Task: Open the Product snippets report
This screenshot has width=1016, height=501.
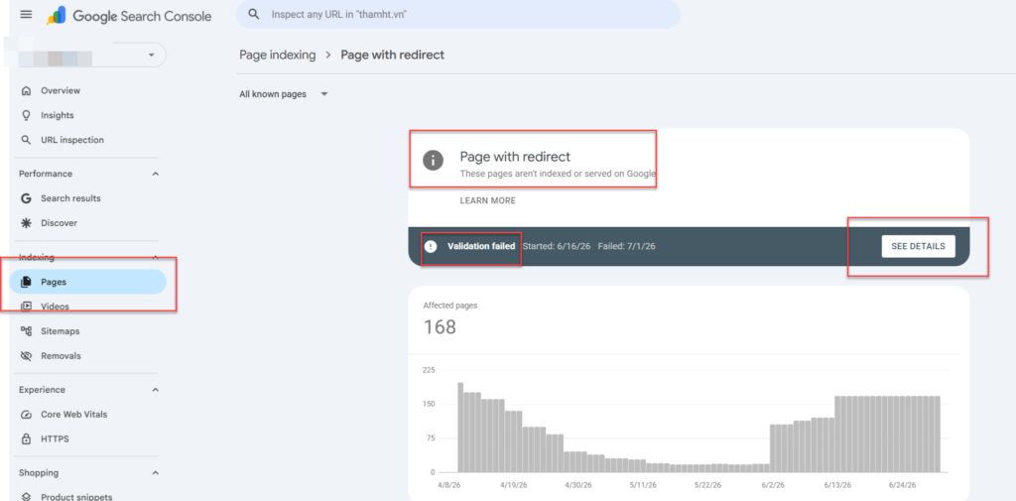Action: coord(76,496)
